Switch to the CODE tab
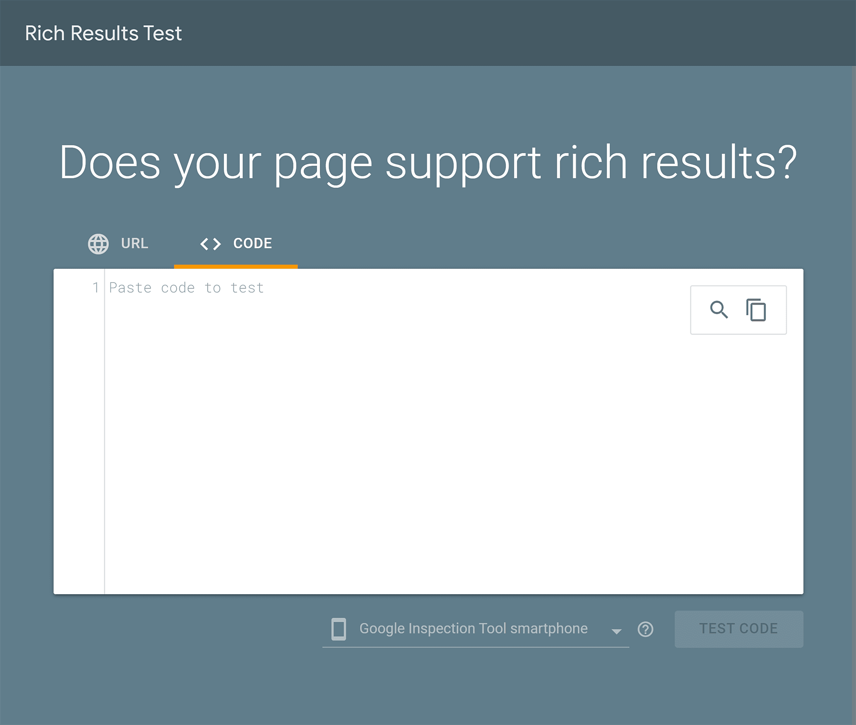Image resolution: width=856 pixels, height=725 pixels. point(252,244)
